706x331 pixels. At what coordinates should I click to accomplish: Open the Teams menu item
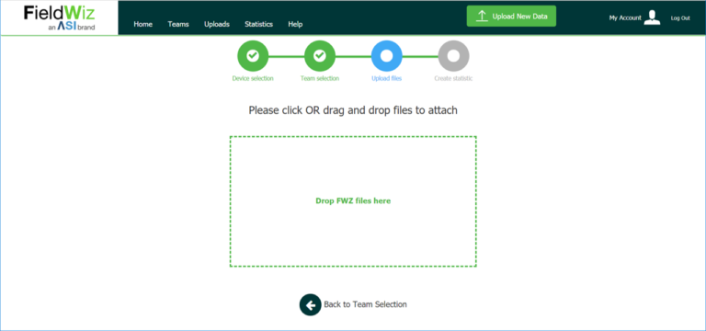click(x=178, y=24)
